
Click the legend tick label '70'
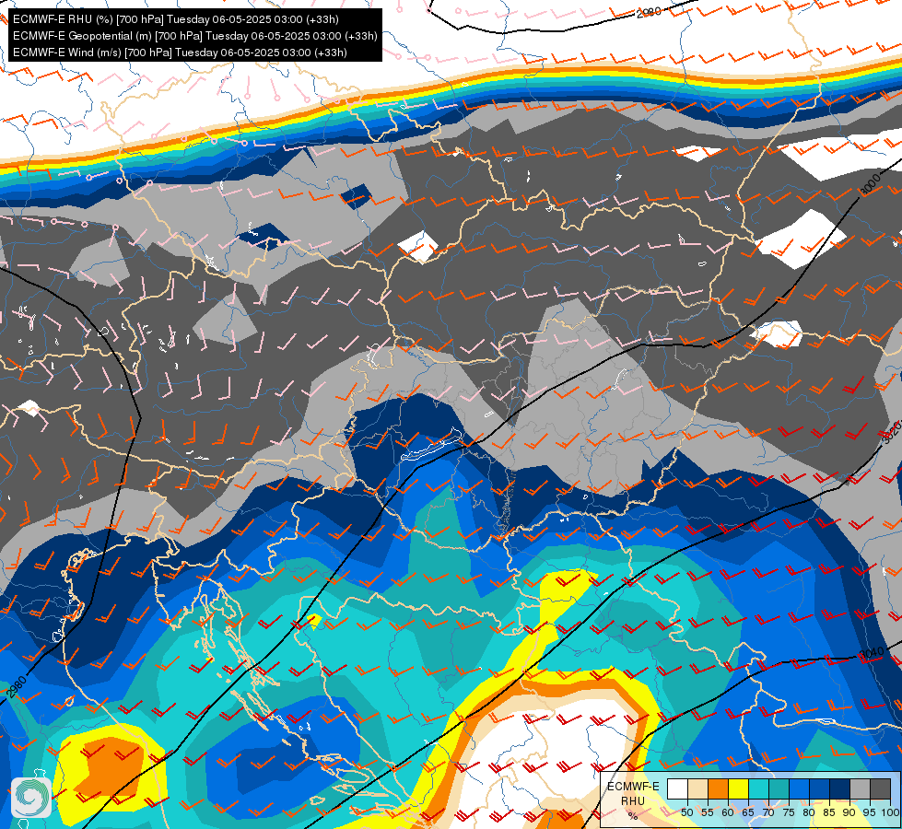[x=768, y=812]
